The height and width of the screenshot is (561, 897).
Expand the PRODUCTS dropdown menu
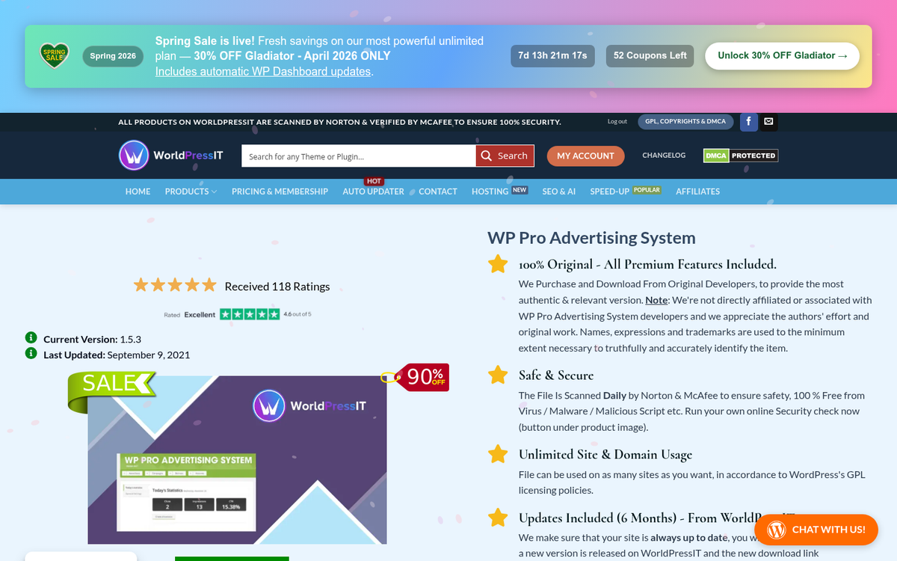coord(190,191)
